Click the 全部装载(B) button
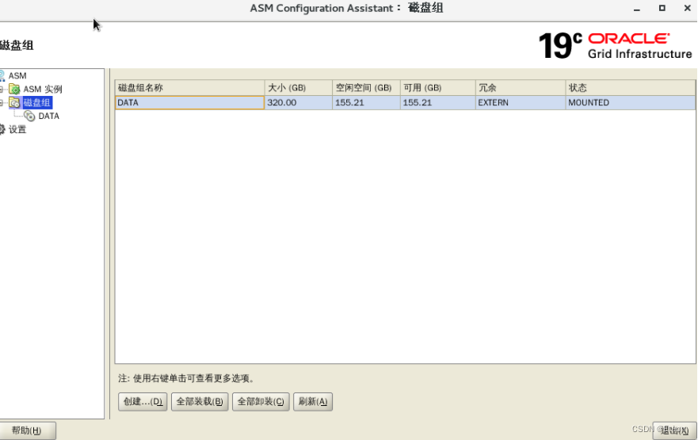 tap(200, 402)
